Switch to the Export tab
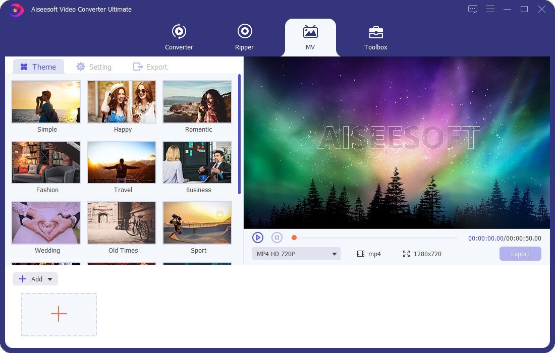Screen dimensions: 555x353 click(150, 67)
